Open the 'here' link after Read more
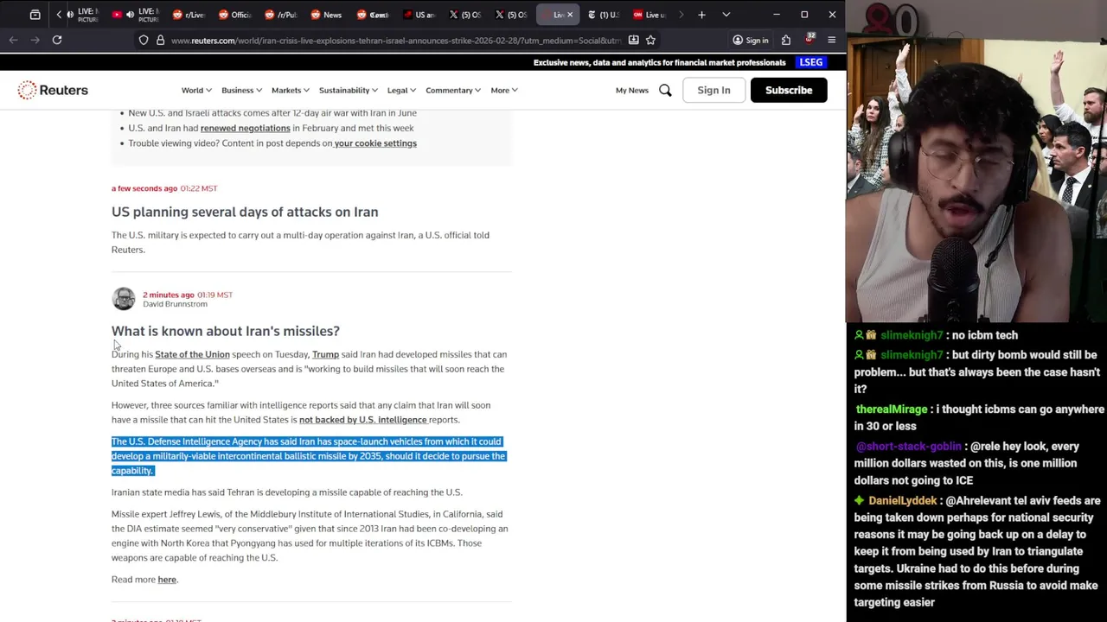Screen dimensions: 1107x622 [167, 580]
